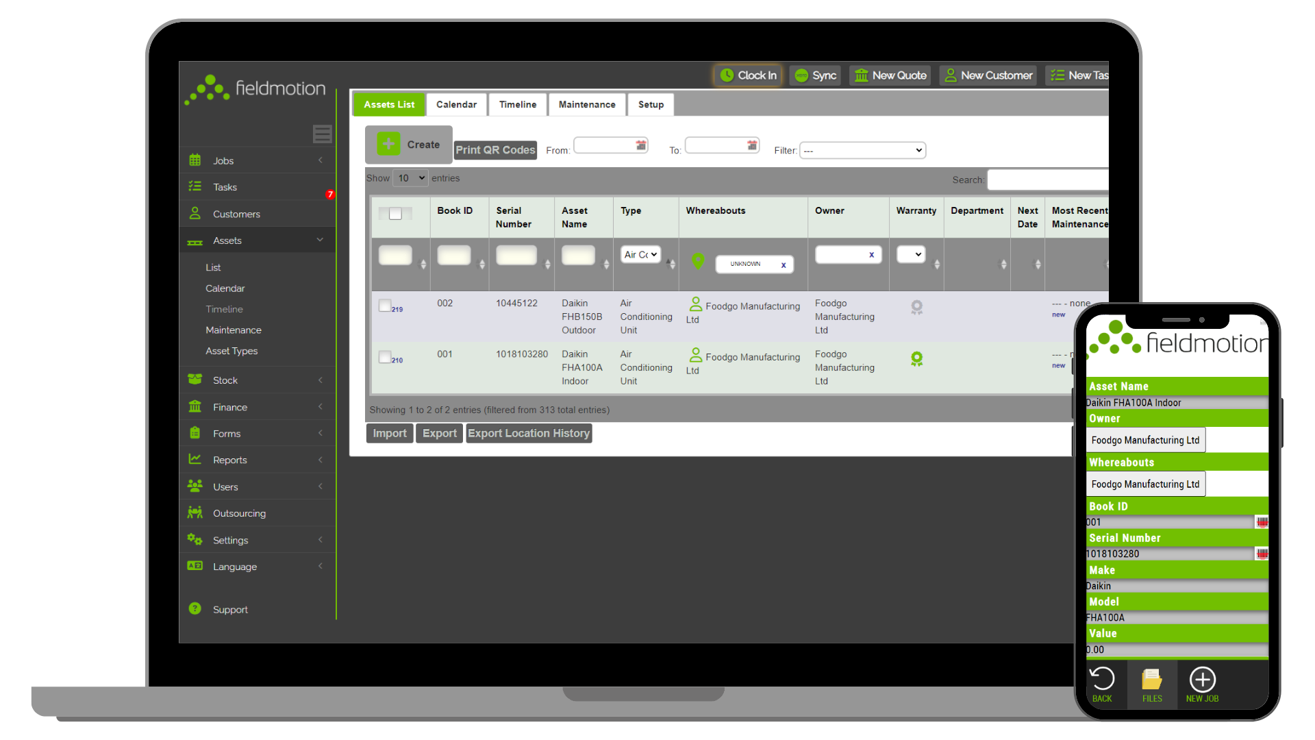Click the Print QR Codes button
Screen dimensions: 1315x740
point(494,149)
